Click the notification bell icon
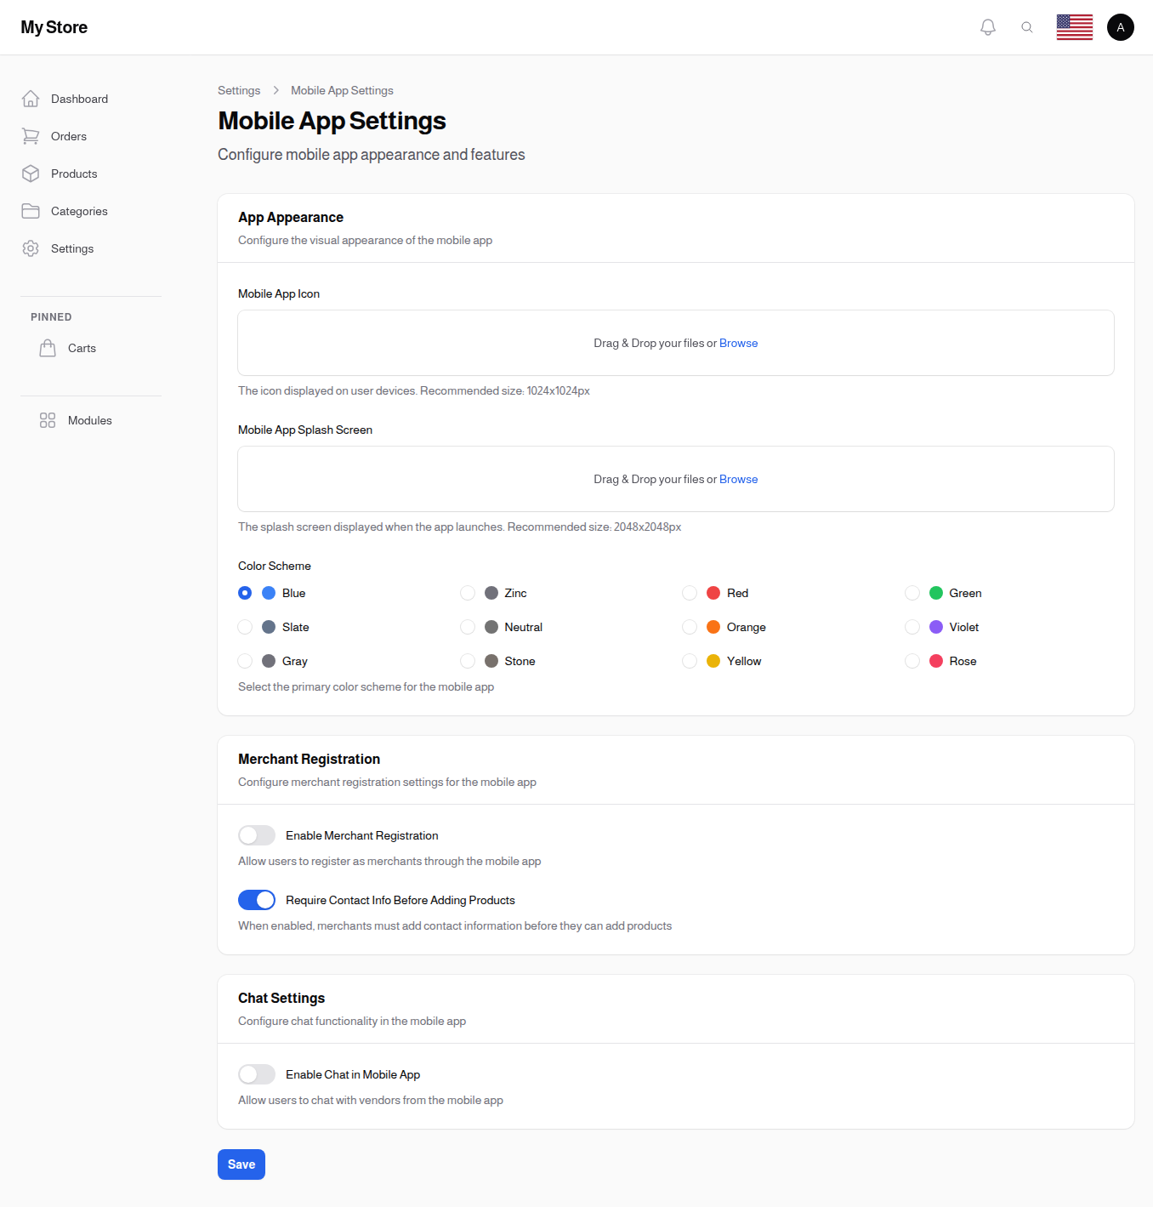This screenshot has height=1207, width=1153. tap(987, 26)
